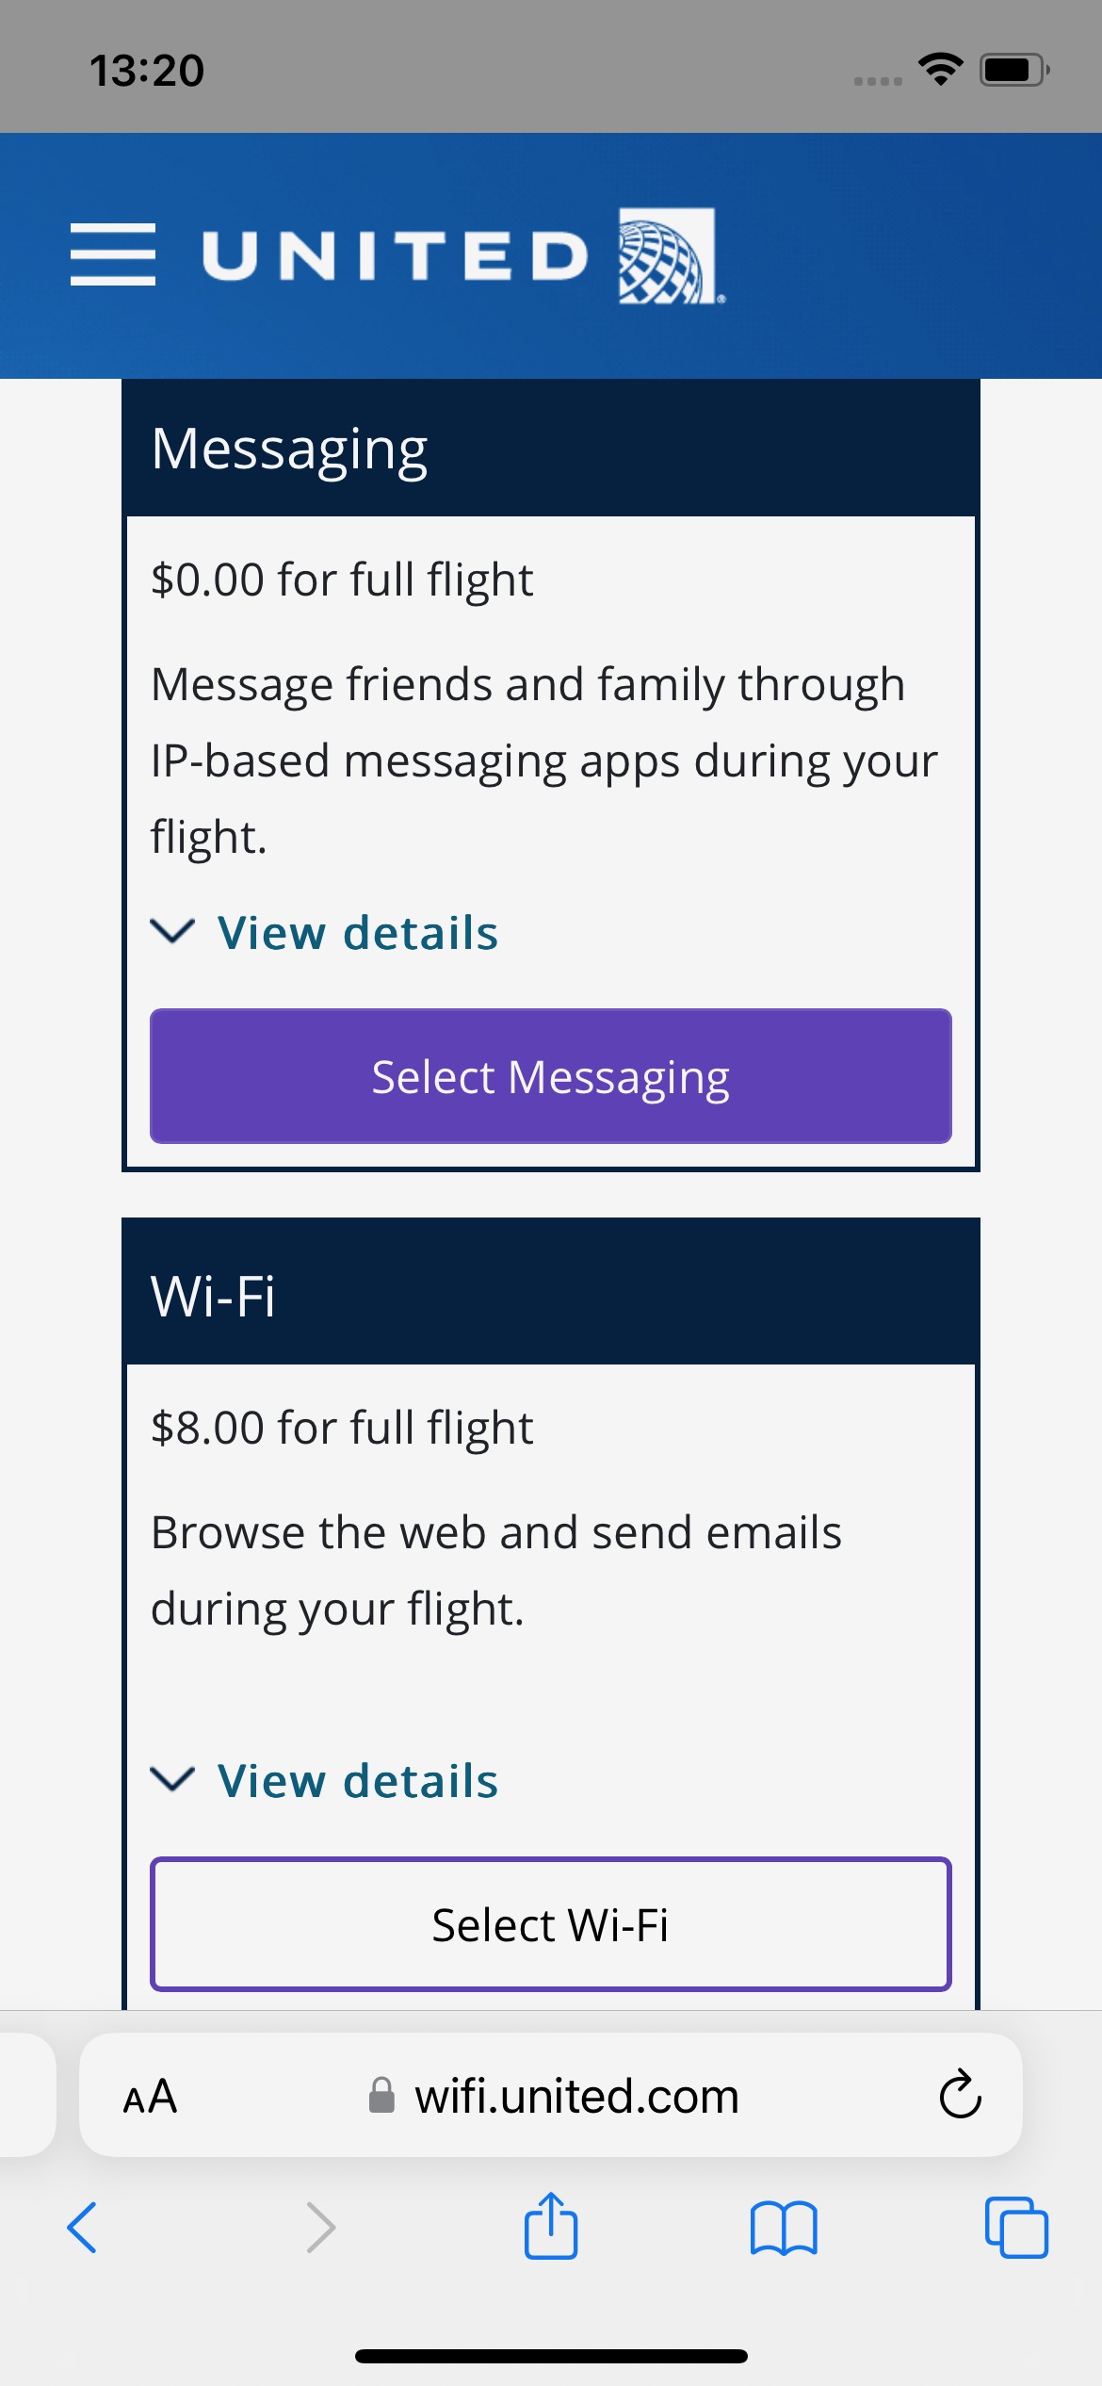Expand View details under the Messaging plan
Viewport: 1102px width, 2386px height.
coord(358,933)
